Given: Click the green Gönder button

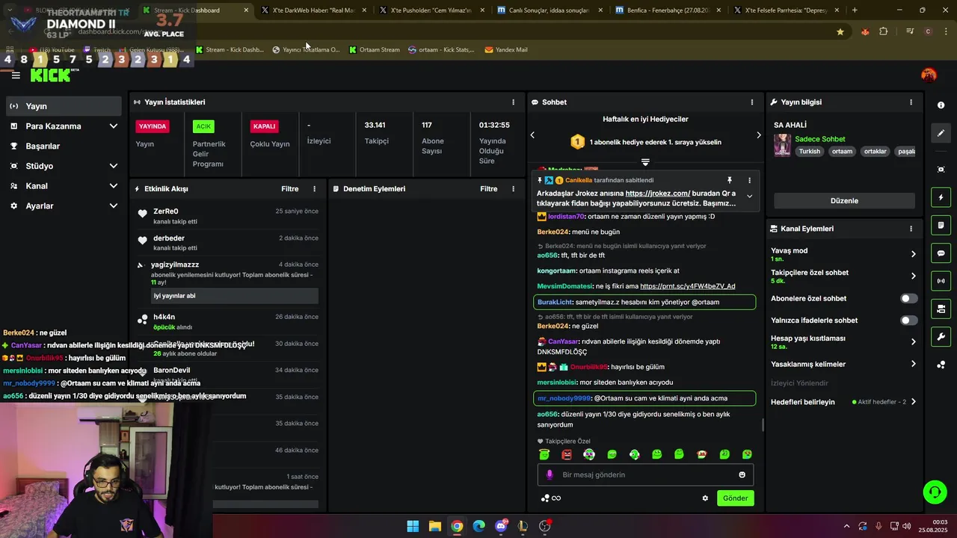Looking at the screenshot, I should (x=735, y=498).
